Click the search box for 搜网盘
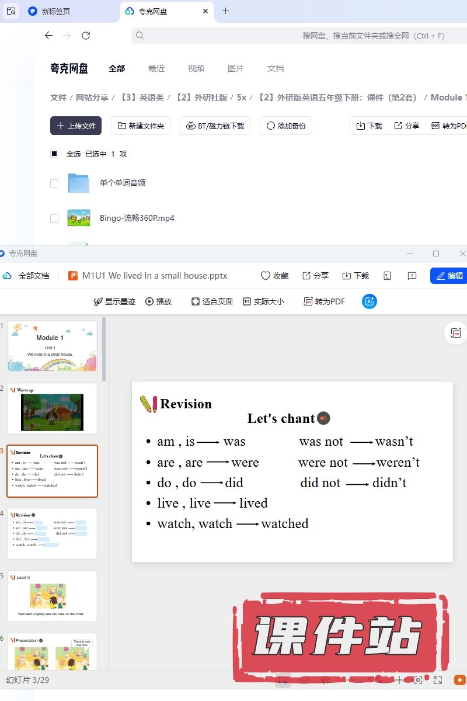 [x=292, y=36]
